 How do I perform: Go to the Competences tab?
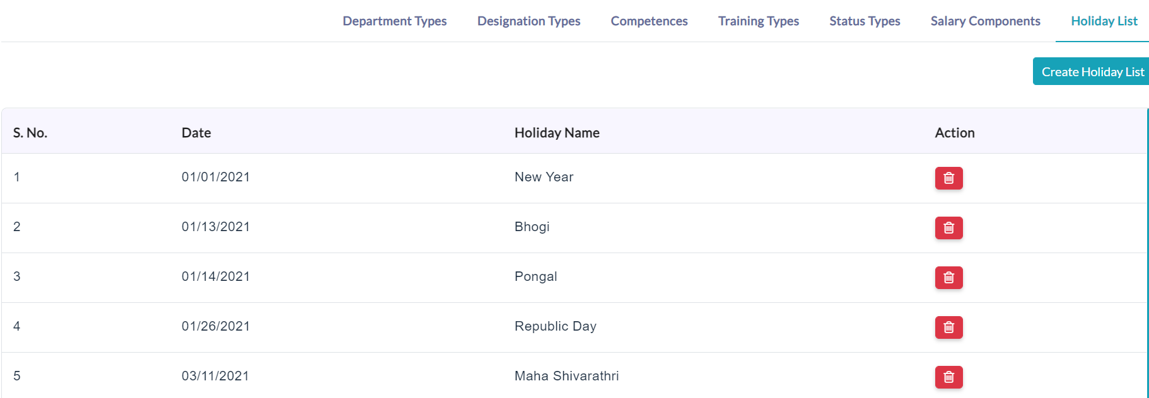coord(649,21)
